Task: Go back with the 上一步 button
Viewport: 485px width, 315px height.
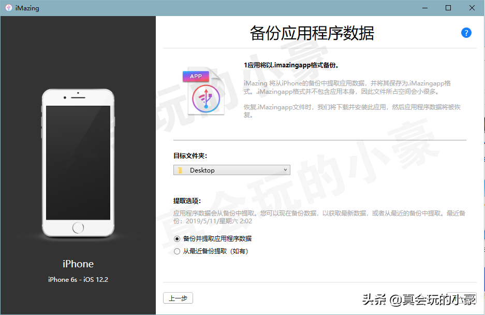Action: click(x=178, y=298)
